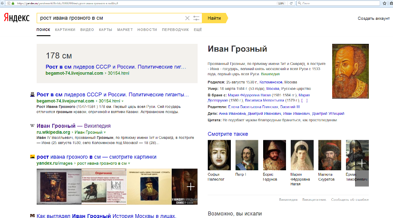Screen dimensions: 393x218
Task: Click the Yandex images result favicon
Action: coord(32,157)
